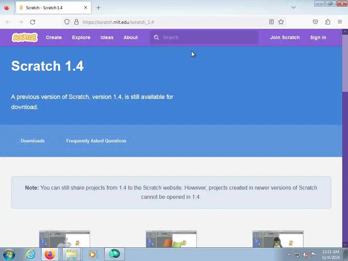The height and width of the screenshot is (261, 348).
Task: Click the vertical scrollbar thumb
Action: [x=345, y=63]
